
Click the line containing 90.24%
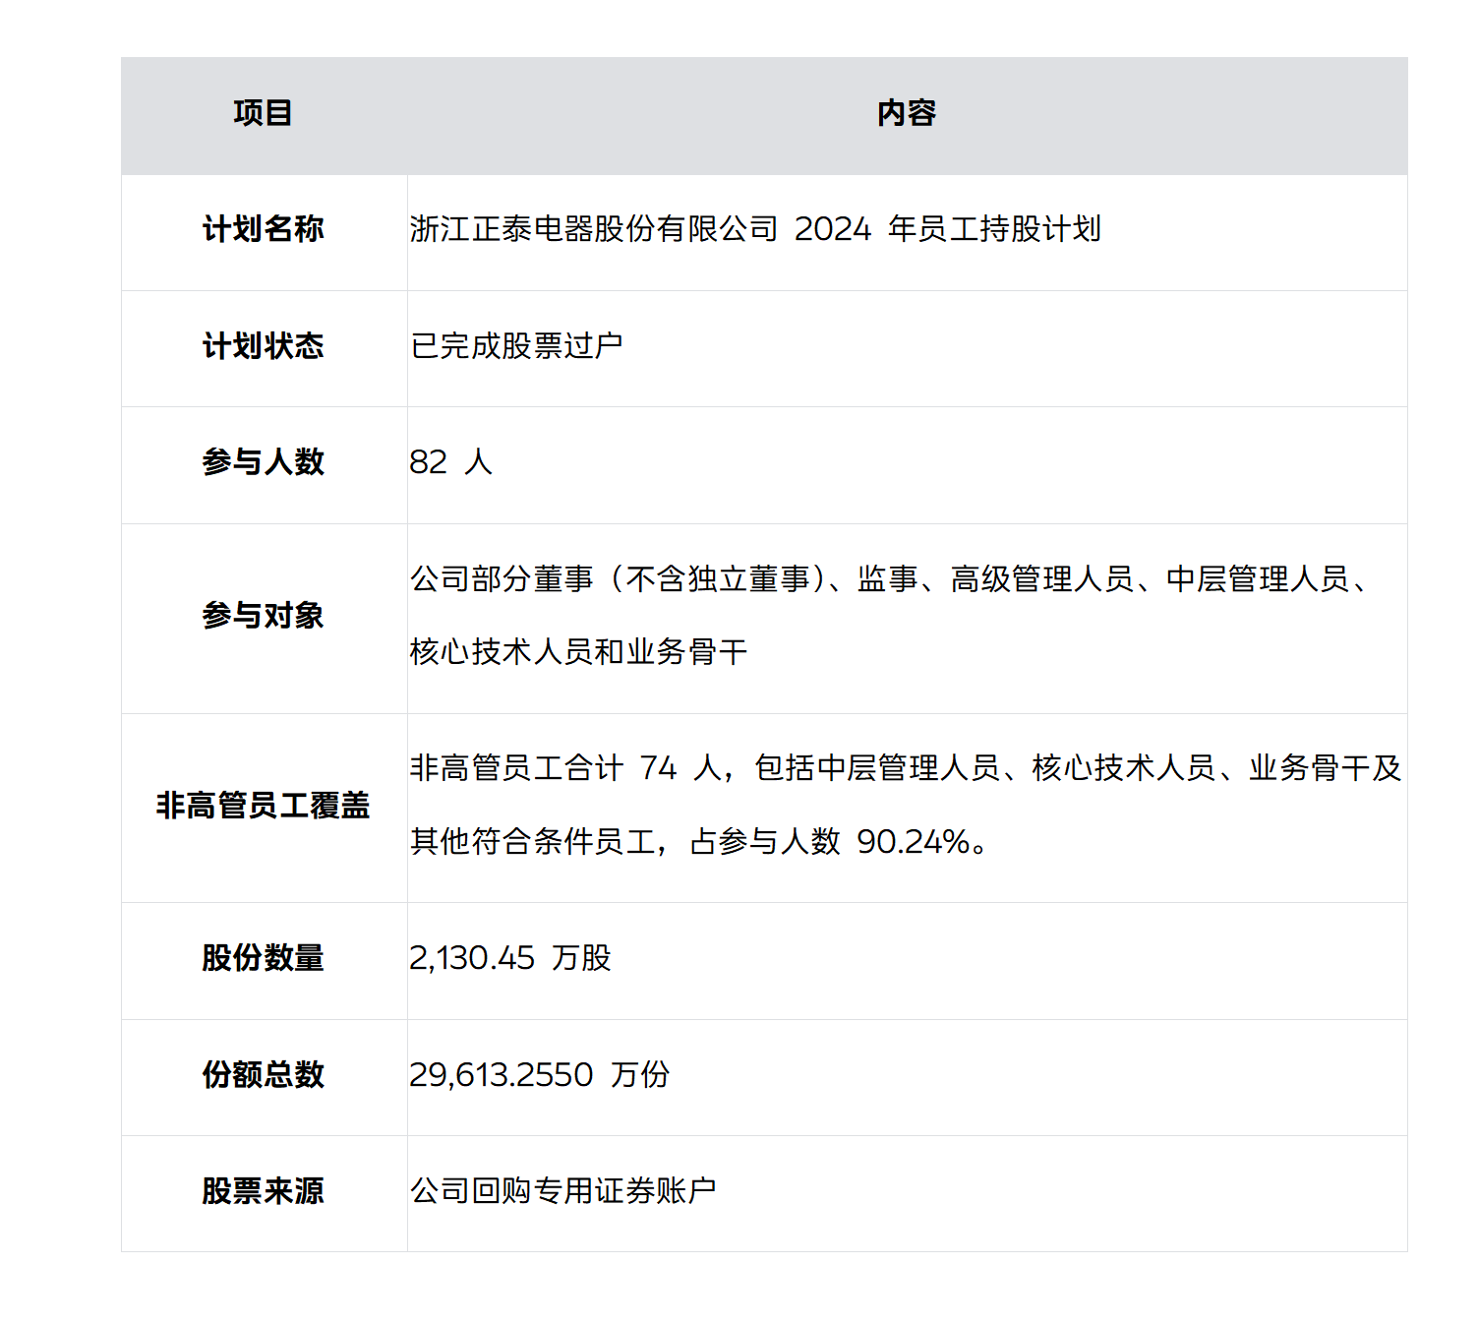[x=699, y=842]
